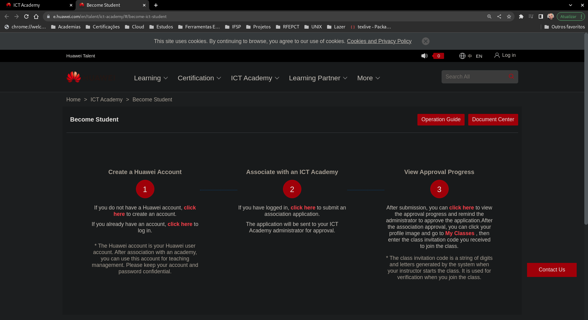
Task: Click the Huawei logo in the header
Action: (x=73, y=77)
